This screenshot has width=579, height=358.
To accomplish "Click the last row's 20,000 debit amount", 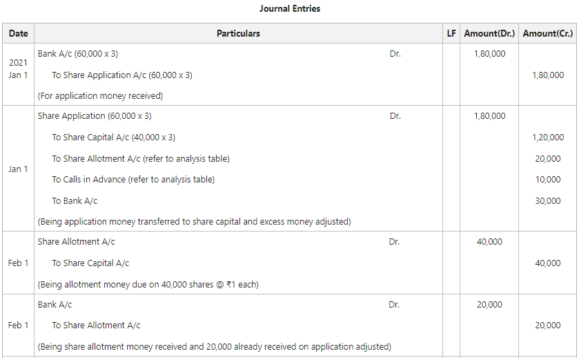I will tap(489, 304).
